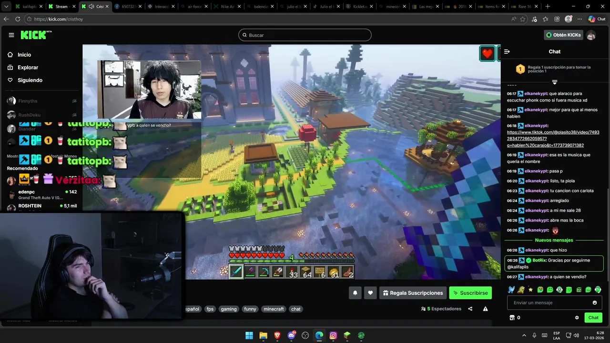Open Explorar in sidebar
Image resolution: width=610 pixels, height=343 pixels.
pyautogui.click(x=28, y=68)
